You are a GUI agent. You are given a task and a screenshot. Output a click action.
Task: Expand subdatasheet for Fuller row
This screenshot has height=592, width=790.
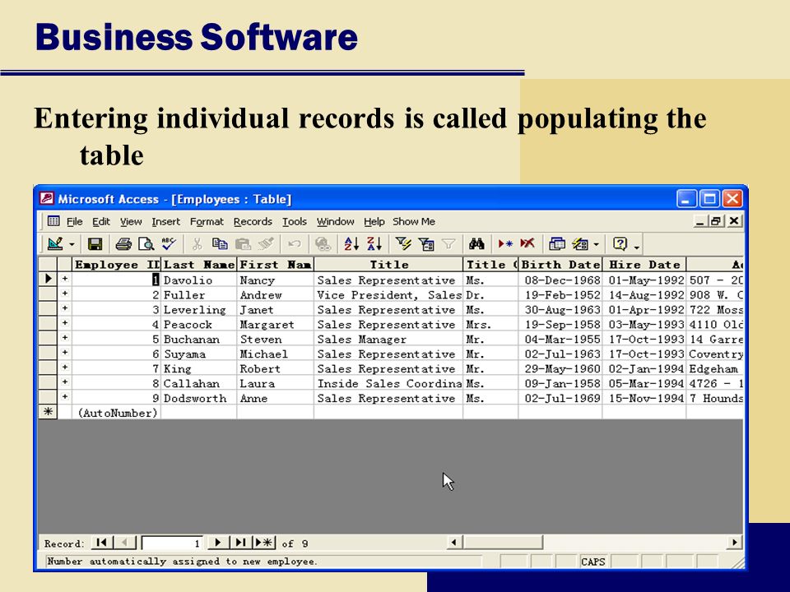(65, 293)
